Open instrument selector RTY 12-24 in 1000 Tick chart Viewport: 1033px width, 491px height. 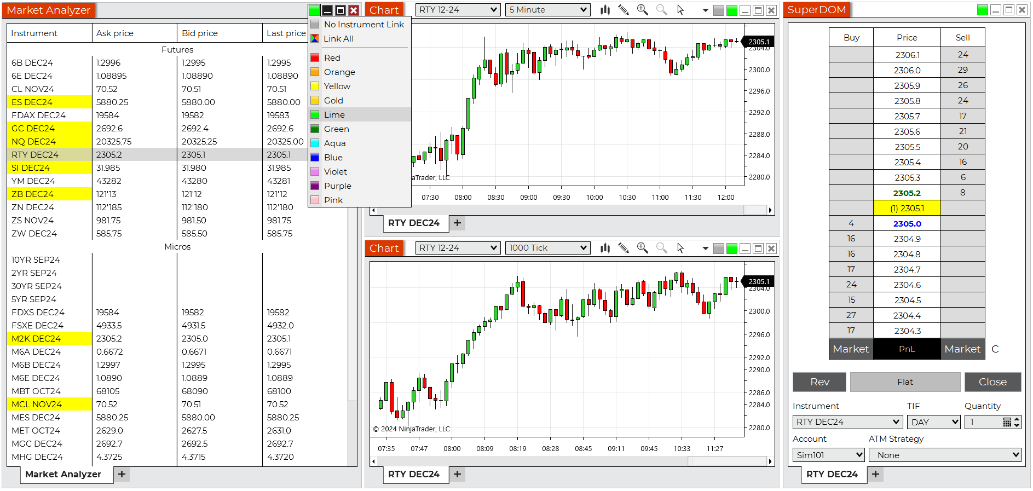pyautogui.click(x=458, y=248)
